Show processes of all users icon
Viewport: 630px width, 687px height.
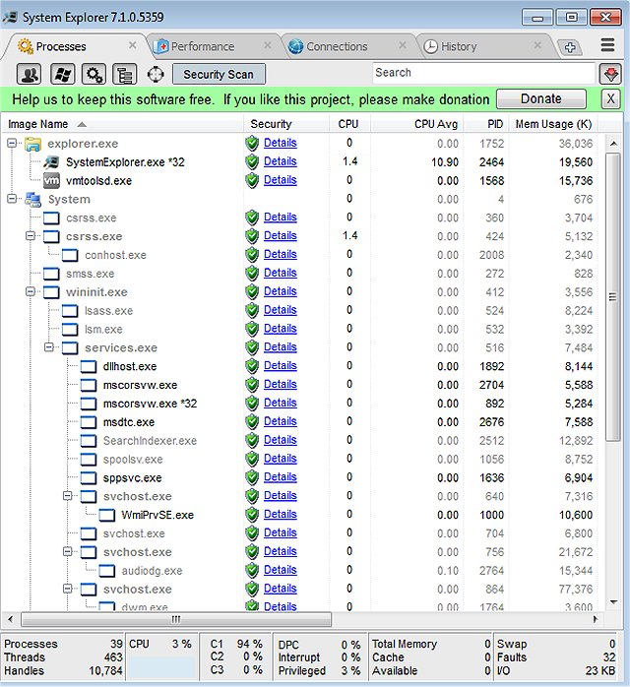pyautogui.click(x=29, y=74)
